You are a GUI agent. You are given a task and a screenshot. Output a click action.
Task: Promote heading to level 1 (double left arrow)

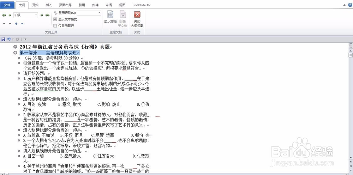click(x=4, y=15)
